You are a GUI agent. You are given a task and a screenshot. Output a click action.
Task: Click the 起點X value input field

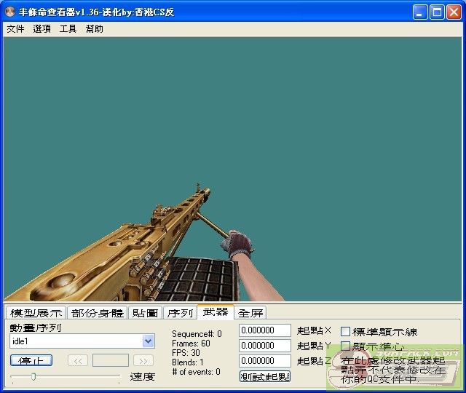265,331
